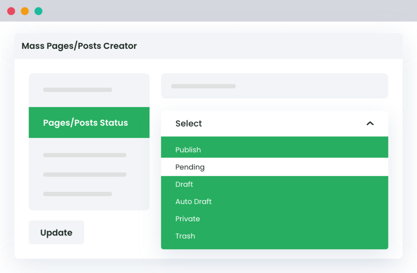Choose Private from the status list
Viewport: 417px width, 273px height.
click(274, 219)
